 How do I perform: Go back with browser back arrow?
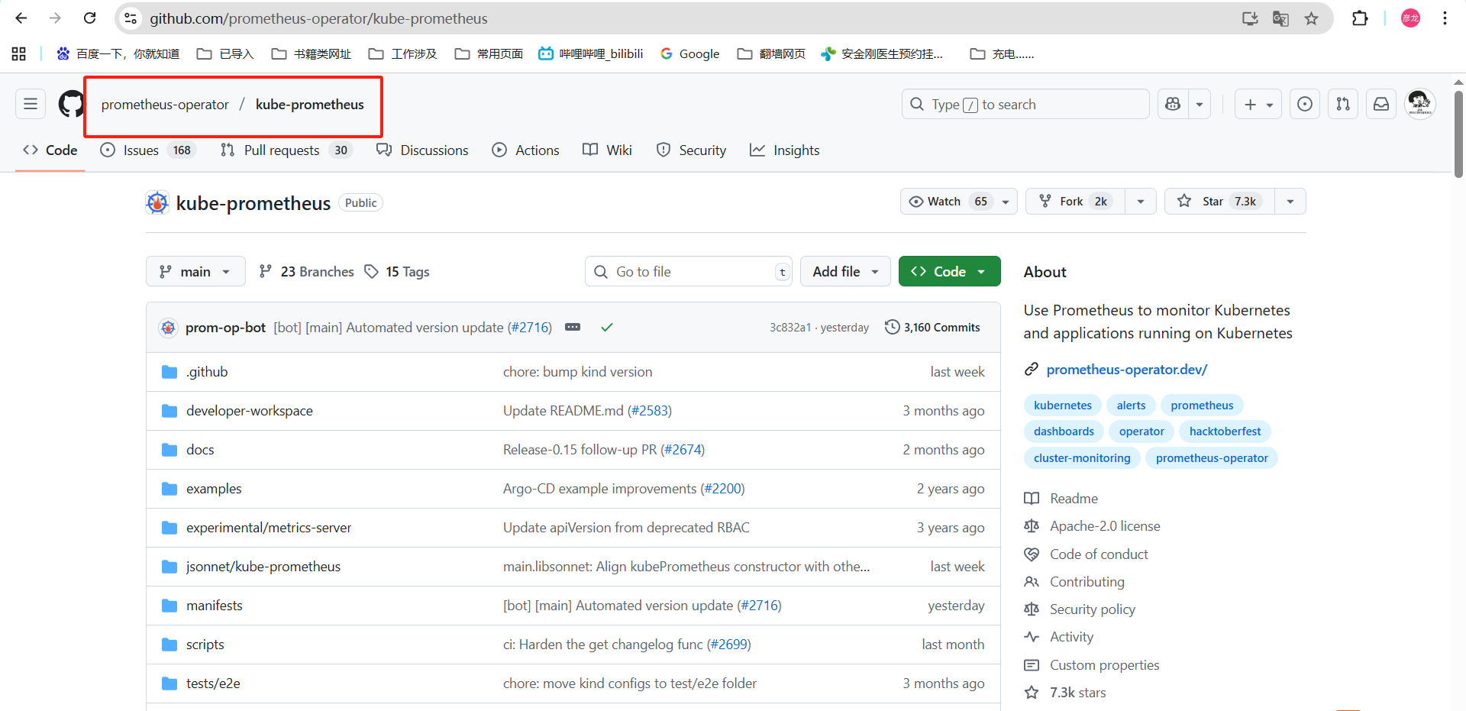click(x=21, y=18)
